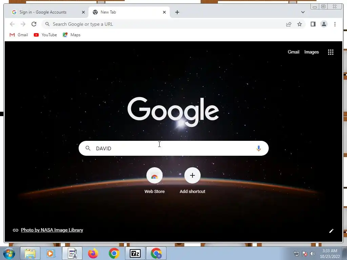Open the taskbar clock showing 3:33 AM
Viewport: 347px width, 260px height.
coord(330,254)
